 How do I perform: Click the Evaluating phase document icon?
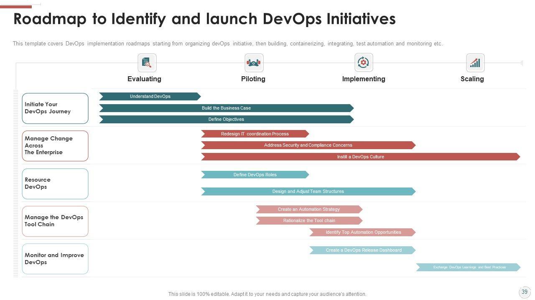click(147, 63)
